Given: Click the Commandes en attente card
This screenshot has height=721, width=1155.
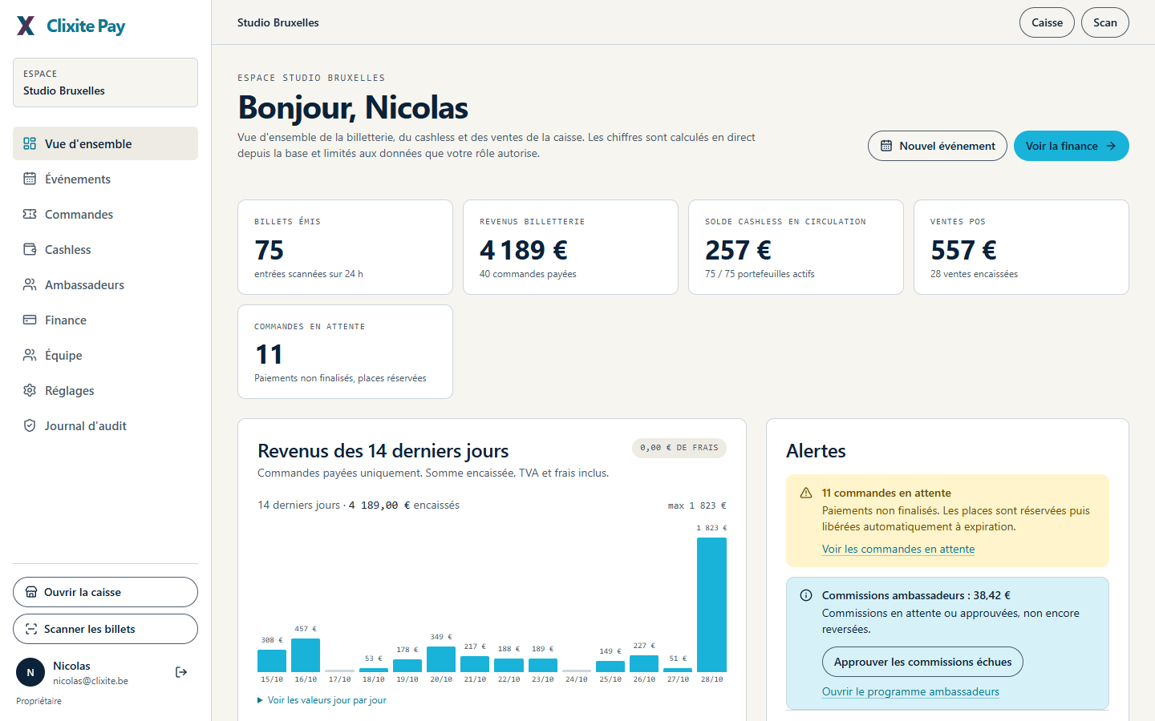Looking at the screenshot, I should 345,352.
